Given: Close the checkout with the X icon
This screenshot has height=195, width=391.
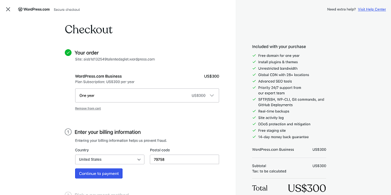Looking at the screenshot, I should coord(8,9).
